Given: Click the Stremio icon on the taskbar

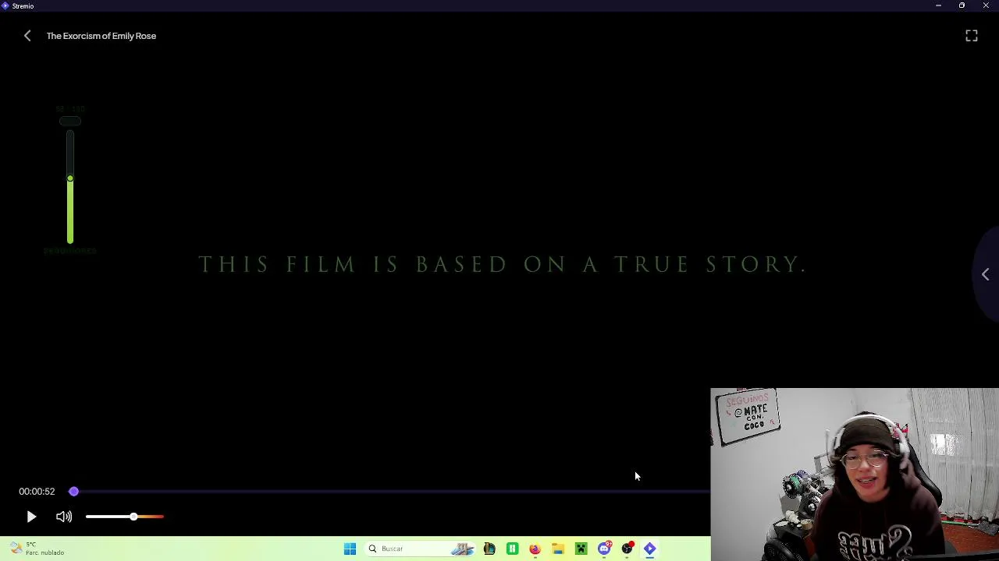Looking at the screenshot, I should click(649, 549).
